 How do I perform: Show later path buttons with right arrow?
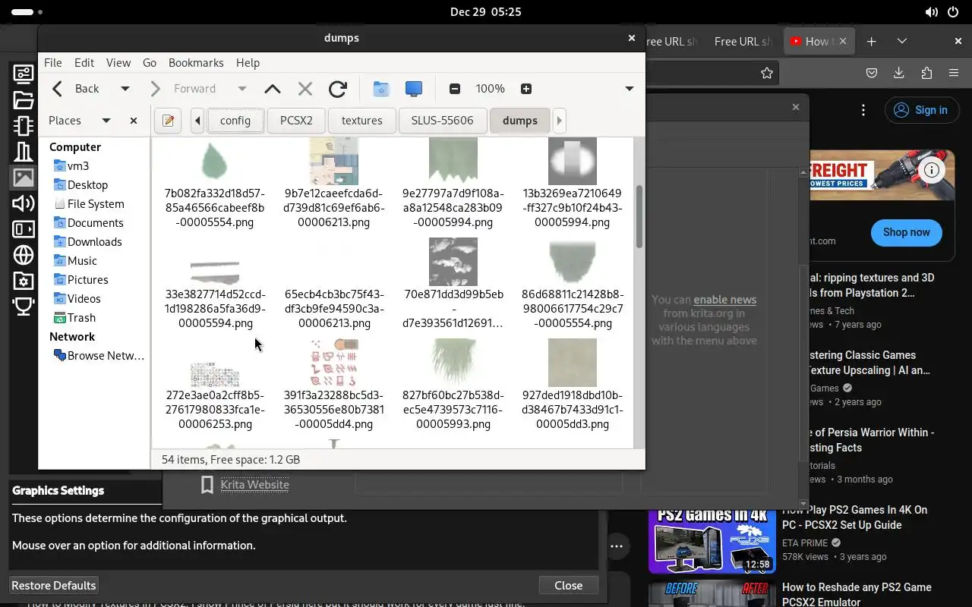coord(560,121)
